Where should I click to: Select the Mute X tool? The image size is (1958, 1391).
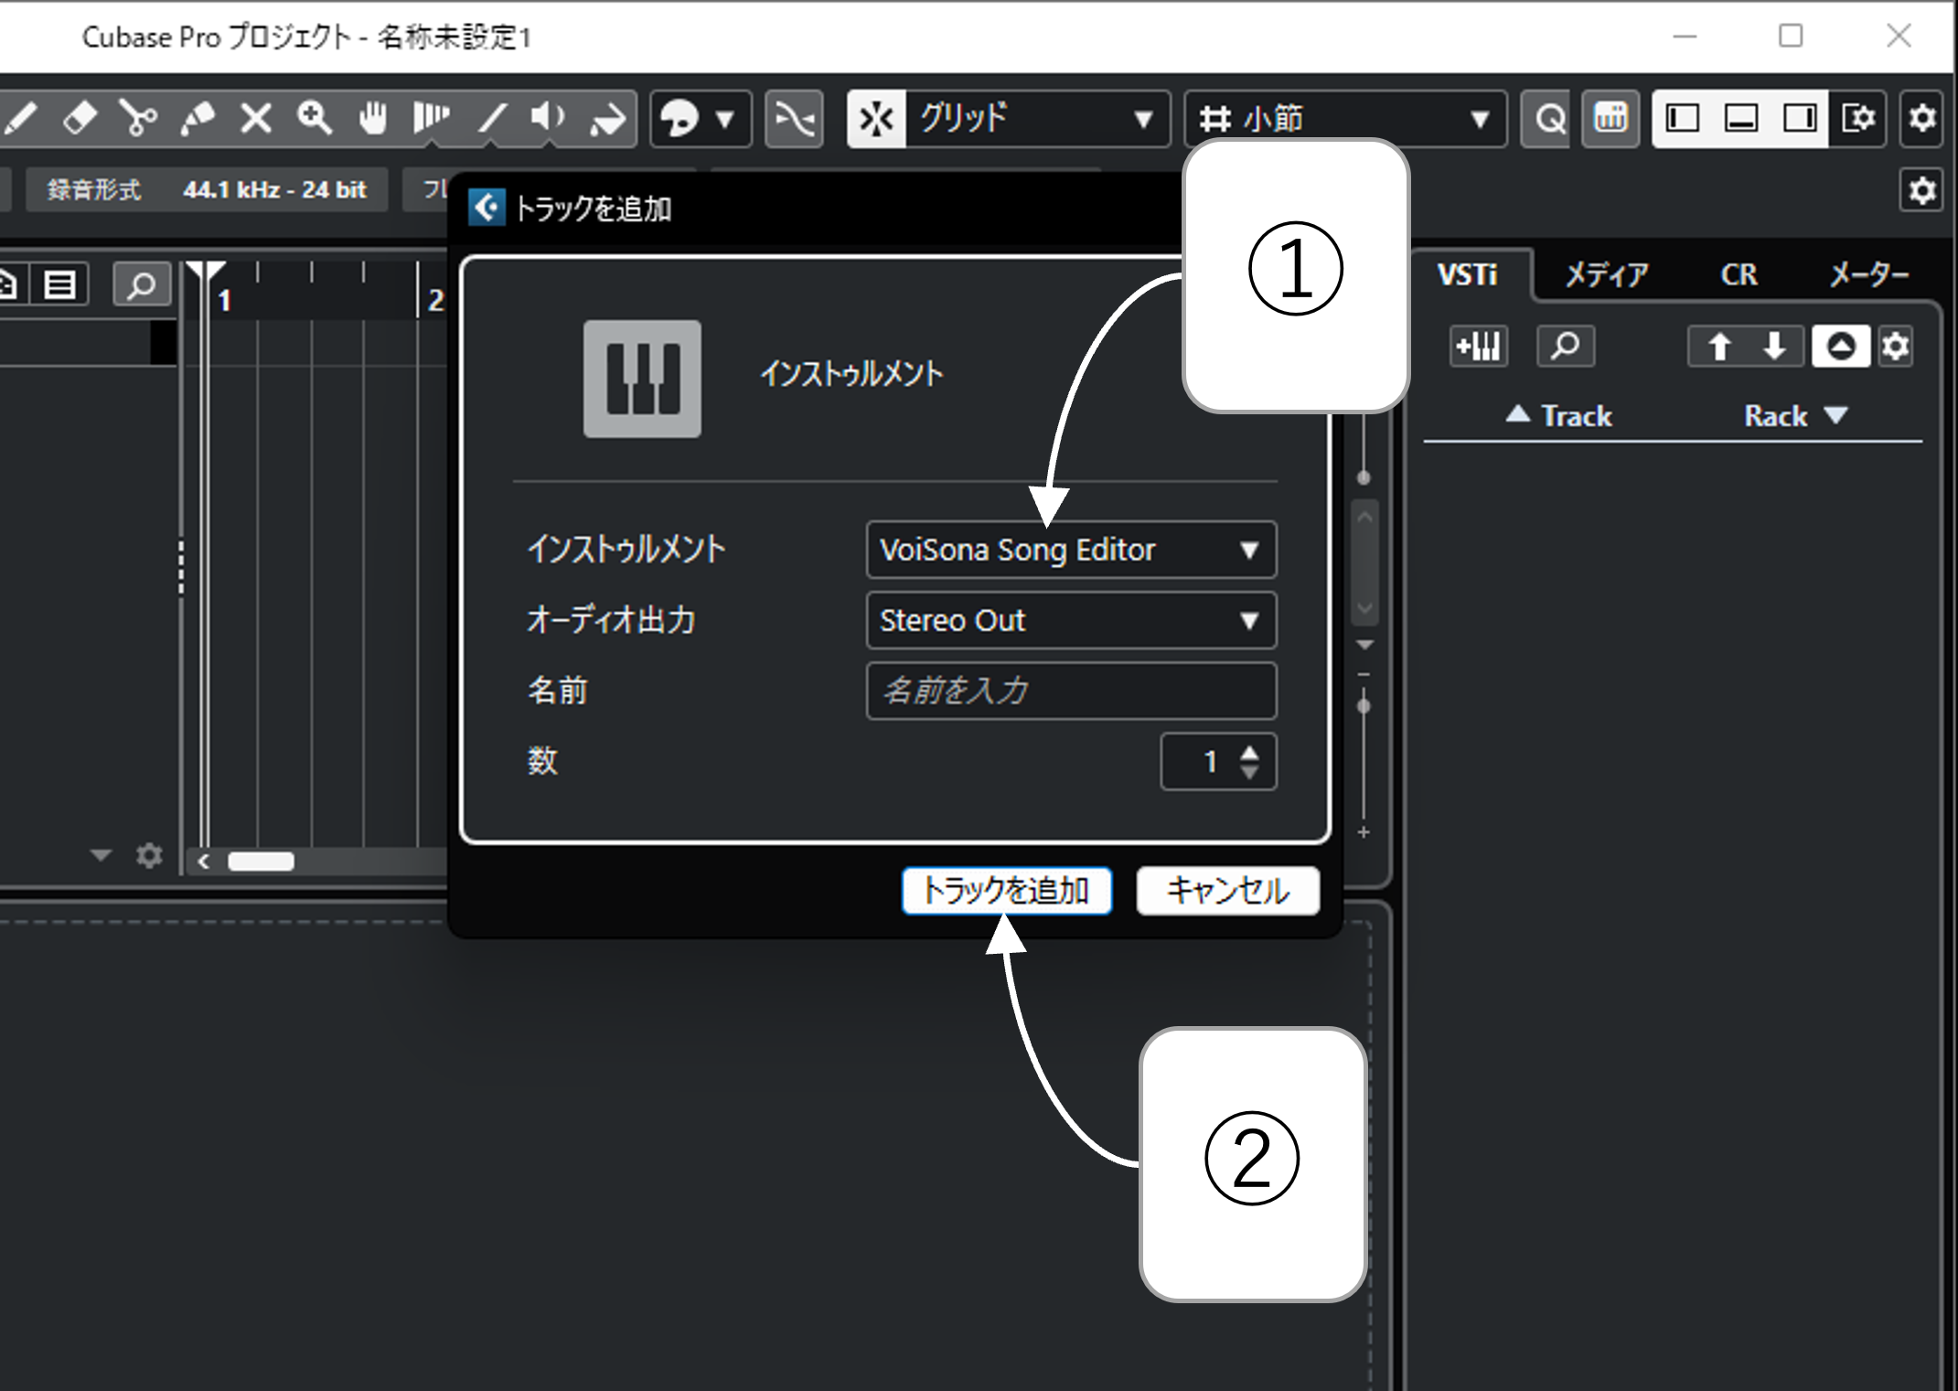click(255, 119)
